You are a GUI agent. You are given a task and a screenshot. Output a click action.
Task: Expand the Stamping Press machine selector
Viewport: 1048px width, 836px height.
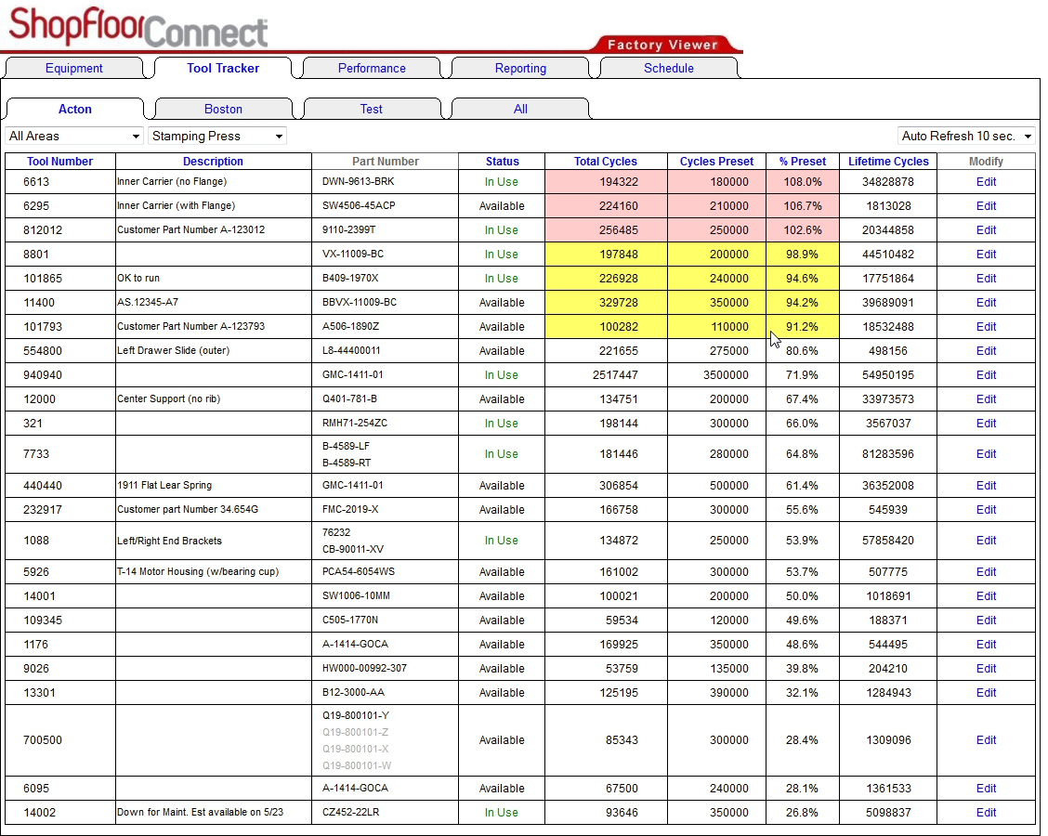click(x=216, y=136)
